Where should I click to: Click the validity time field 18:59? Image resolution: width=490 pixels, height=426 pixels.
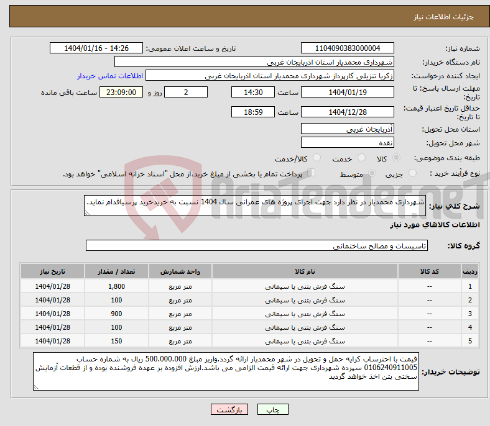[x=253, y=112]
